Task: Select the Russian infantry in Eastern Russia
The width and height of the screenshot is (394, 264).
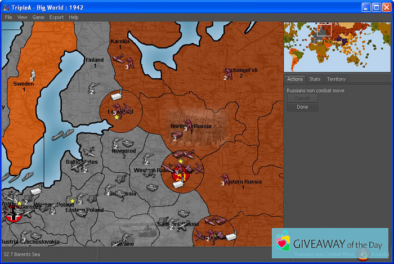Action: [x=226, y=178]
